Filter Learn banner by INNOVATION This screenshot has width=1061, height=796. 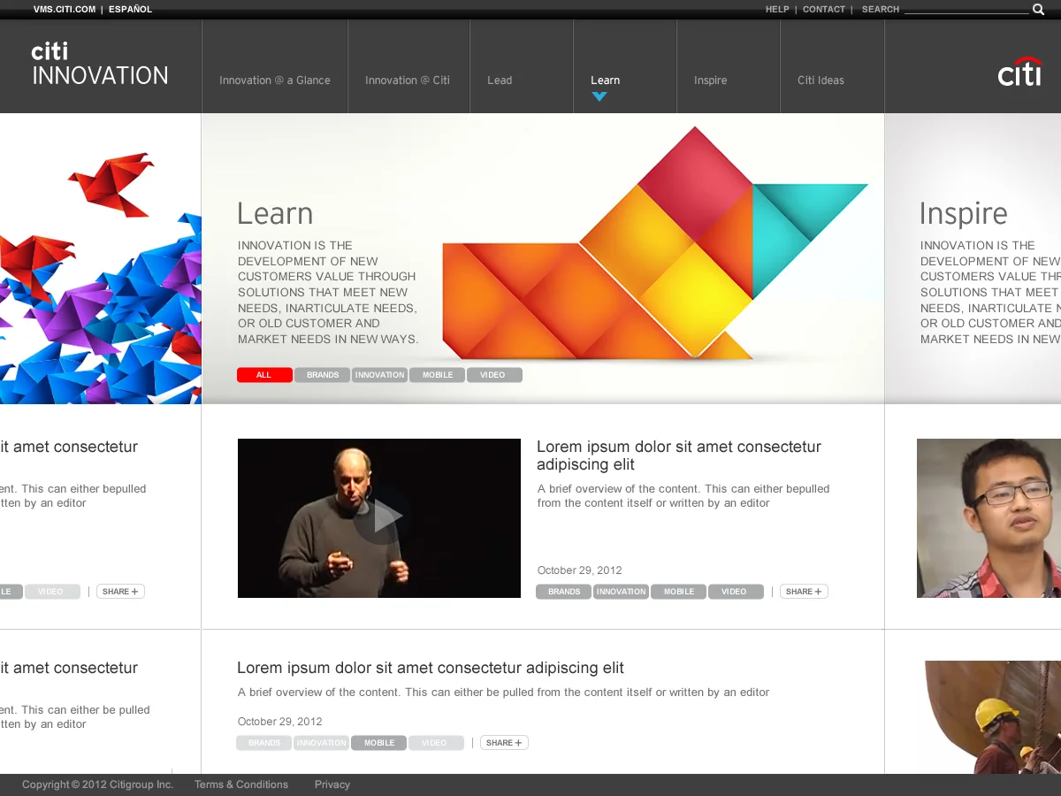tap(380, 375)
